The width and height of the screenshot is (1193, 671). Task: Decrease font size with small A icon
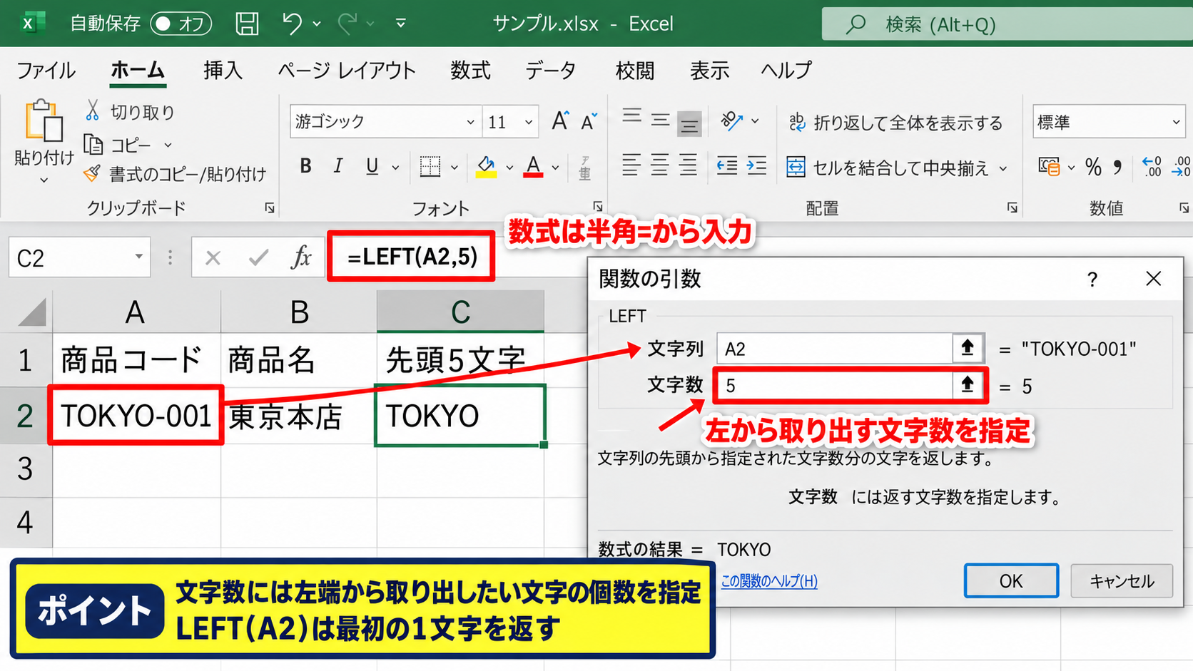[x=589, y=122]
